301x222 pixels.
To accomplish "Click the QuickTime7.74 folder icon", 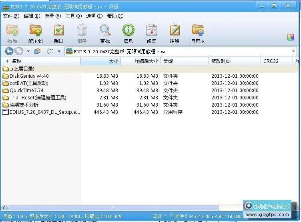I will 6,90.
